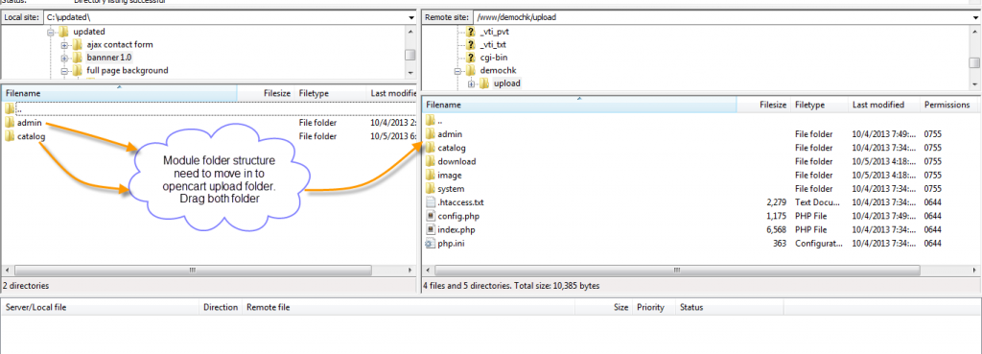Select upload folder in remote tree
The image size is (982, 354).
tap(506, 83)
